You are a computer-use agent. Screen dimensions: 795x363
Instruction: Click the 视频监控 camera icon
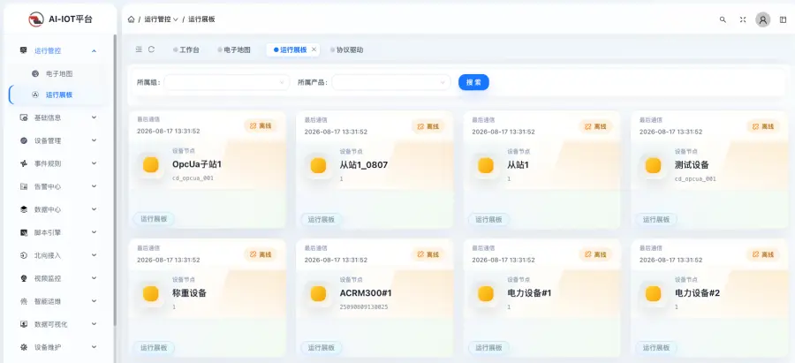[x=23, y=278]
